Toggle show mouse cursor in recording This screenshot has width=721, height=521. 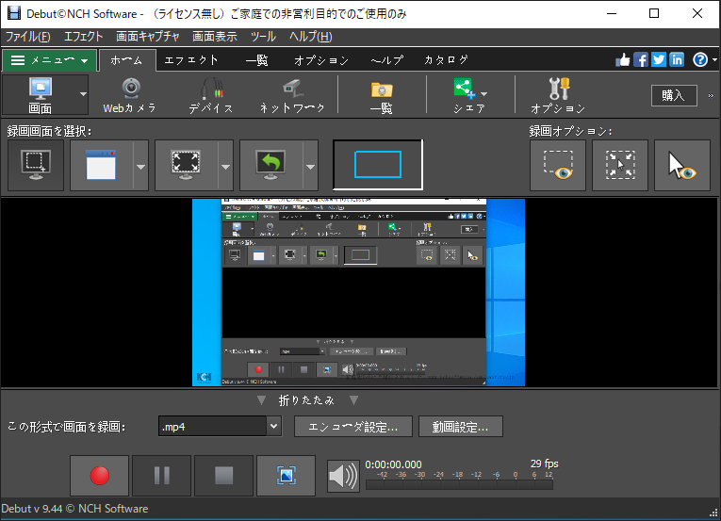pos(682,166)
